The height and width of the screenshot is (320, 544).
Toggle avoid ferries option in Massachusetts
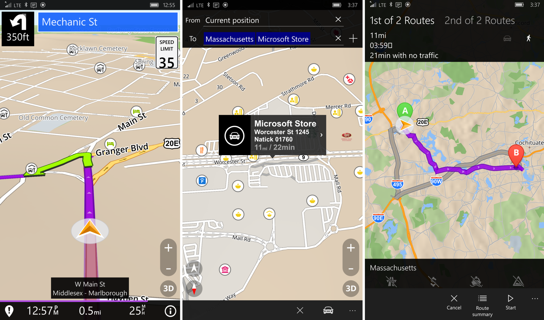475,281
